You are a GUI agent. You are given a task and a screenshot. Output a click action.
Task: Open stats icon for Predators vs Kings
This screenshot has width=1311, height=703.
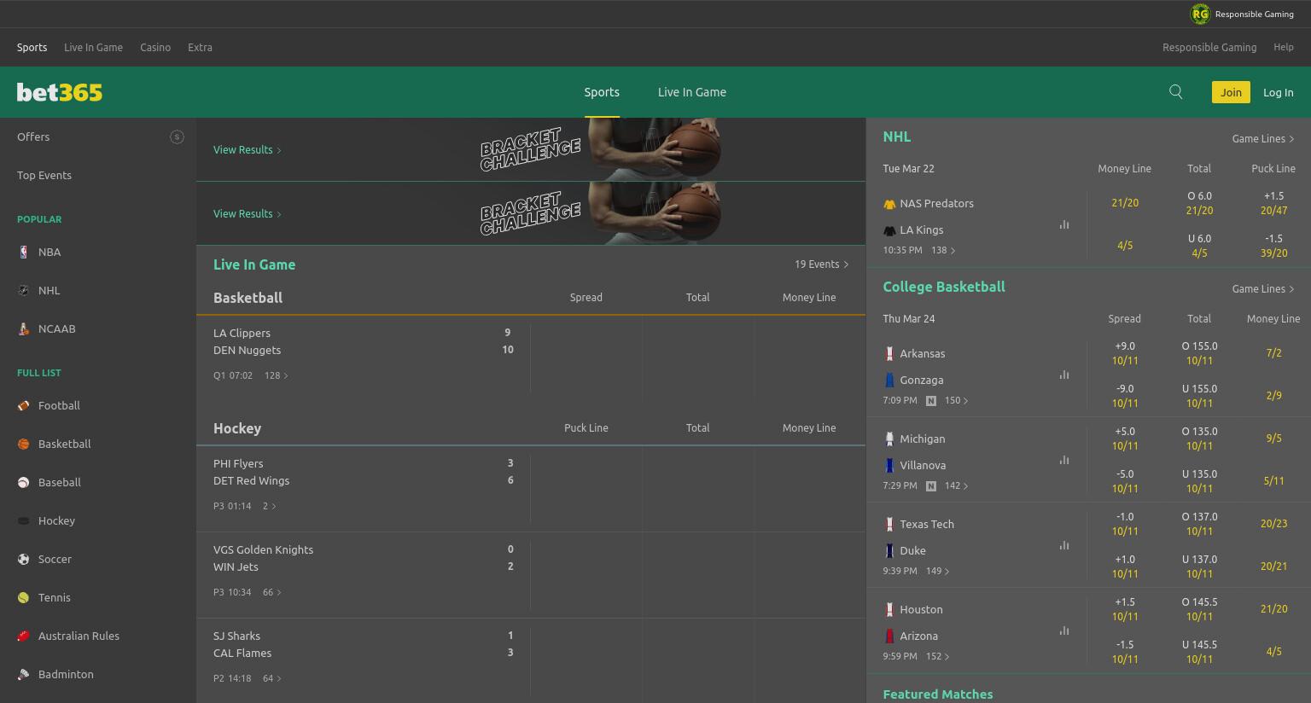(x=1064, y=224)
